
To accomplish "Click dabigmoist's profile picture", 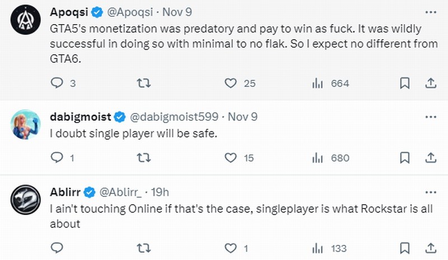I will click(x=25, y=124).
